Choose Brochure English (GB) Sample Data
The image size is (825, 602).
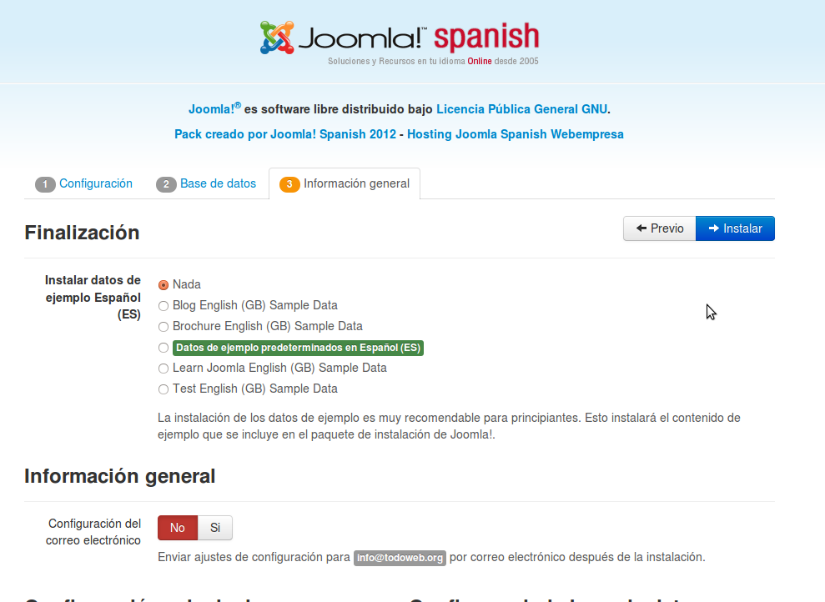point(163,327)
